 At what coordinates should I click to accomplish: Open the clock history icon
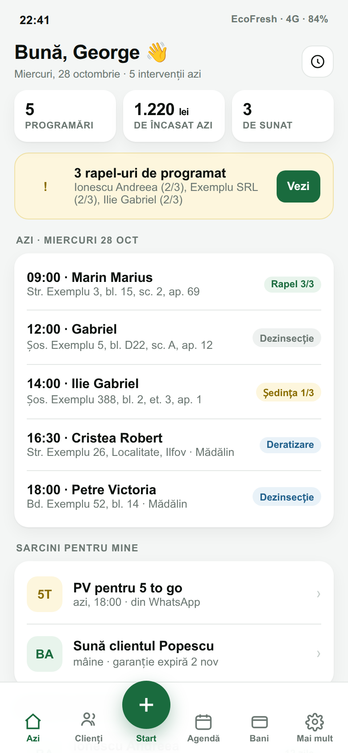318,62
